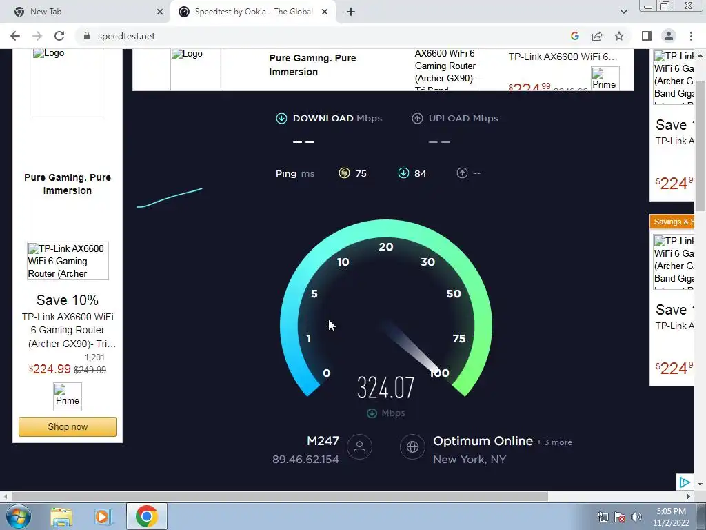Click the 89.46.62.154 IP address

[x=305, y=459]
